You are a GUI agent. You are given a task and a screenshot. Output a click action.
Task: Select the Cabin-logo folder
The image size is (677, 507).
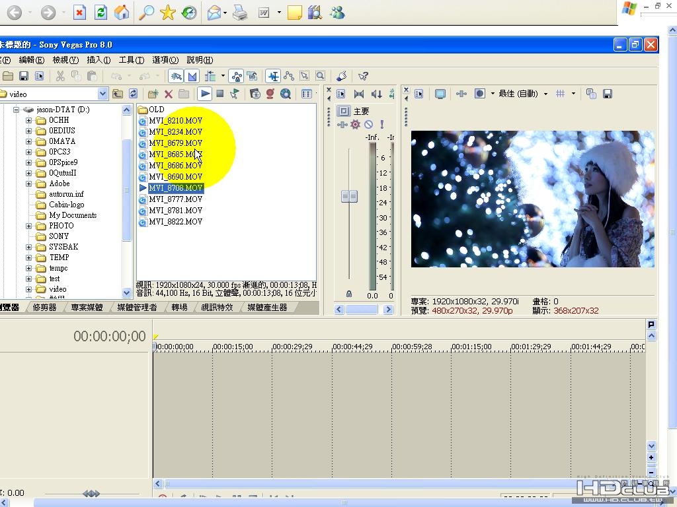click(x=67, y=205)
